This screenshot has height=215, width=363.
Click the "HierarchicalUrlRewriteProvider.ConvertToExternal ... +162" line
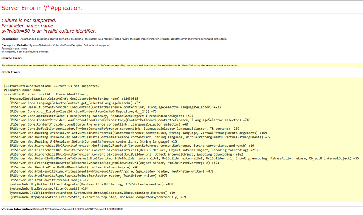pyautogui.click(x=126, y=154)
